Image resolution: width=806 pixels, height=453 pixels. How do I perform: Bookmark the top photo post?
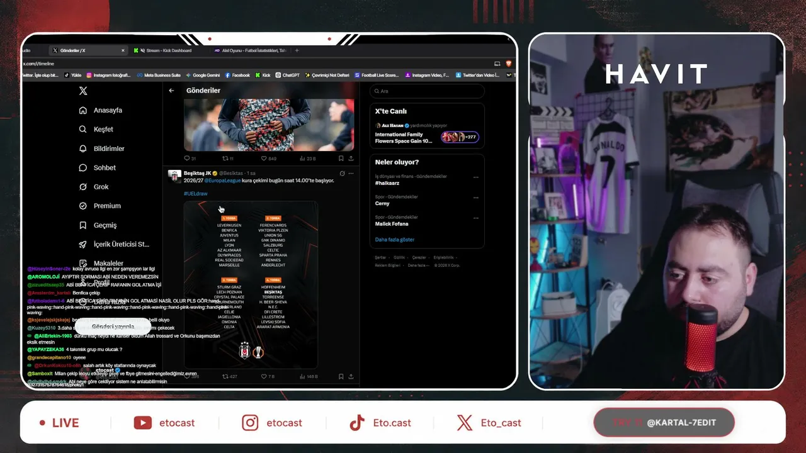pyautogui.click(x=341, y=159)
